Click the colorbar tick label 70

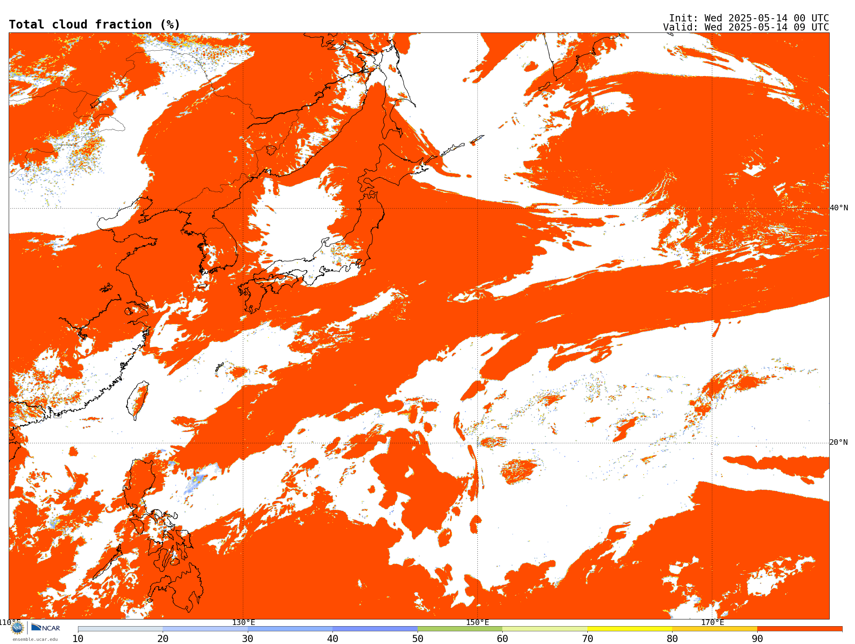pos(587,639)
